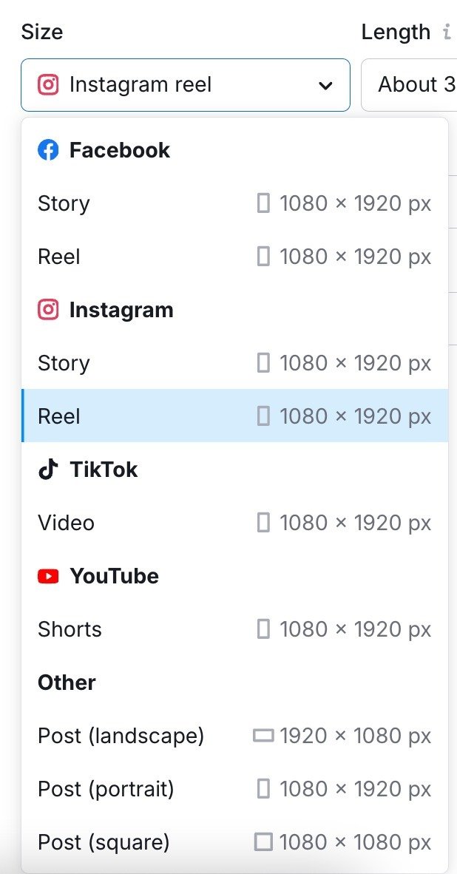Click the Size section heading label
The width and height of the screenshot is (457, 874).
coord(41,31)
